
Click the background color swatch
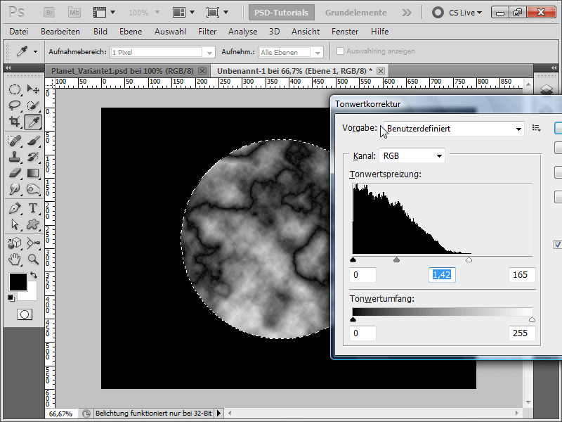32,294
